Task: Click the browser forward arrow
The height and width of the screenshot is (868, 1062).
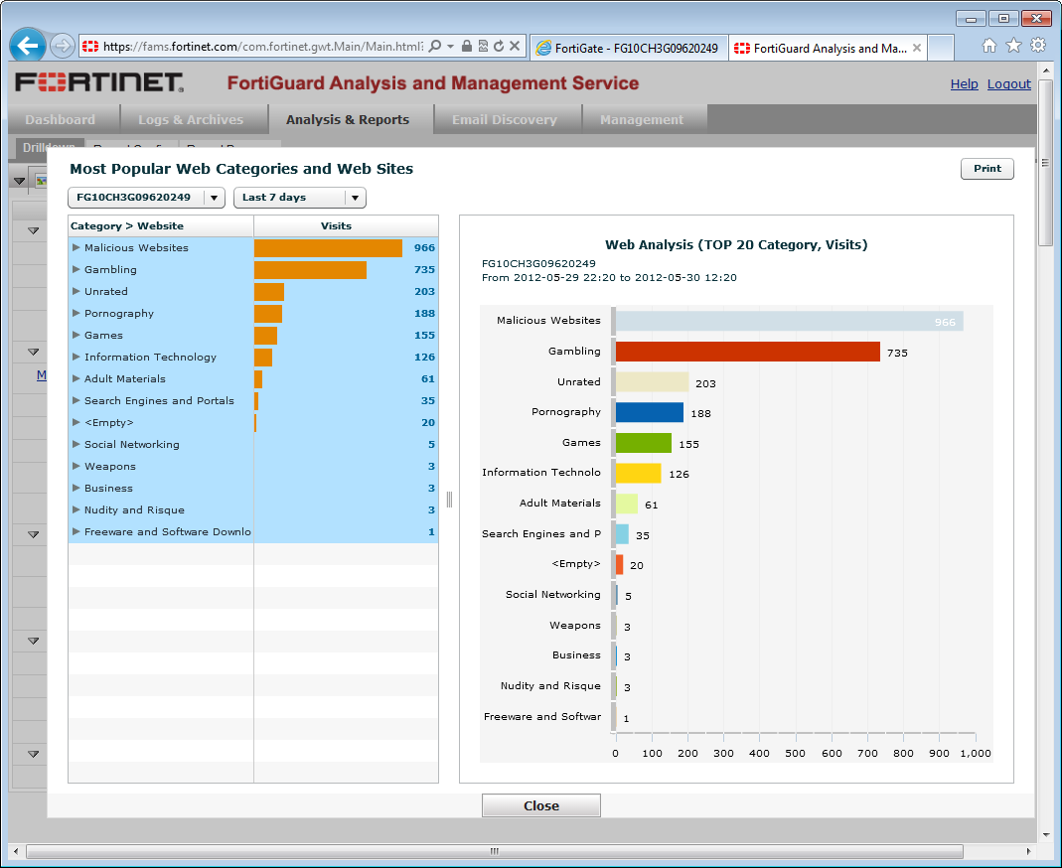Action: point(63,46)
